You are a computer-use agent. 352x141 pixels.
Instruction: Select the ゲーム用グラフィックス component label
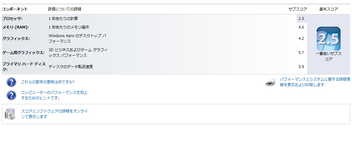tap(23, 53)
